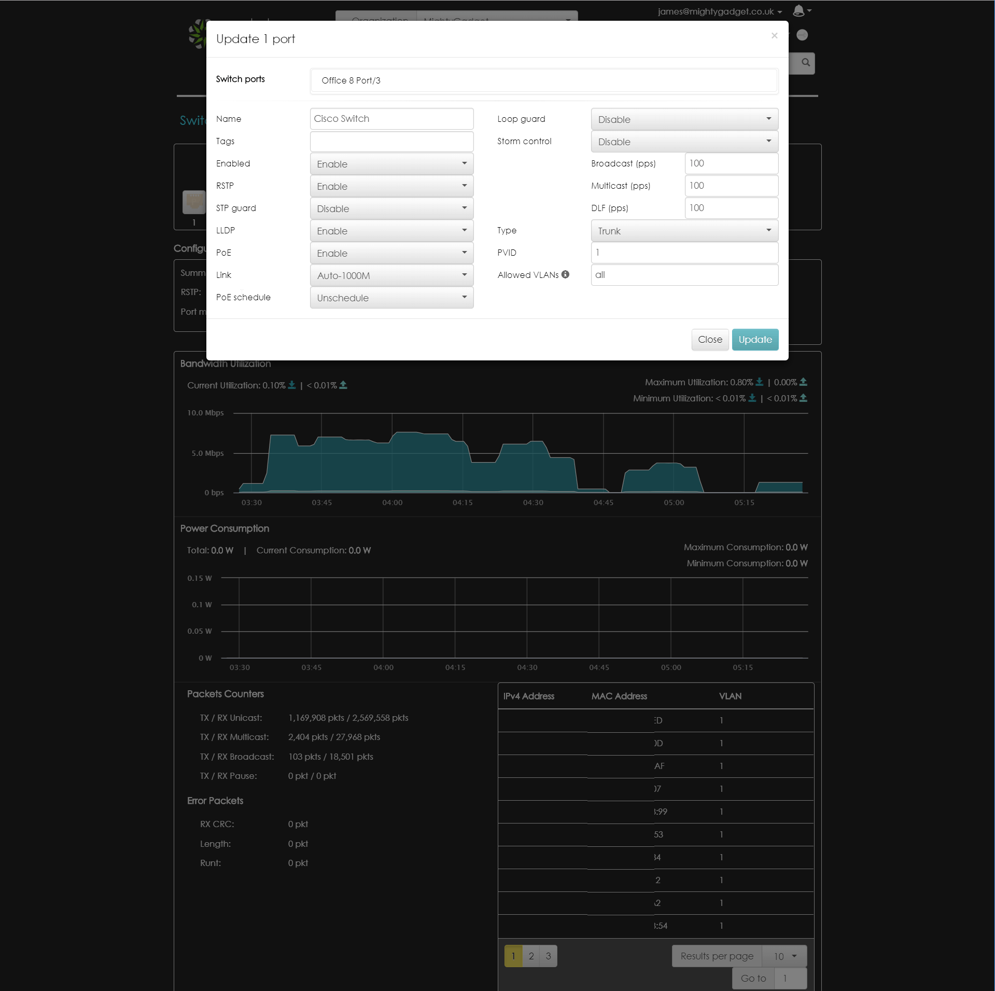995x991 pixels.
Task: Expand the Loop guard dropdown
Action: [684, 119]
